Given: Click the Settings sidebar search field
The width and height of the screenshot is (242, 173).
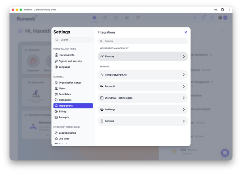Looking at the screenshot, I should point(73,40).
